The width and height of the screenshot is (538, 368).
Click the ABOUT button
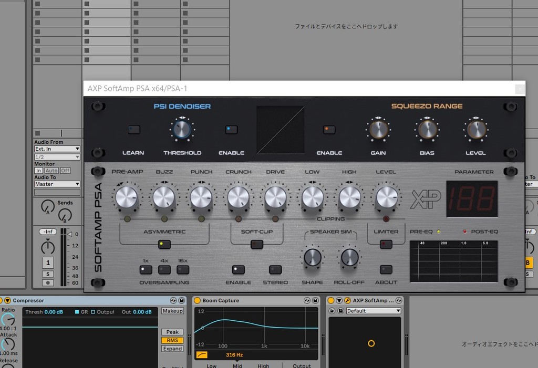tap(386, 270)
